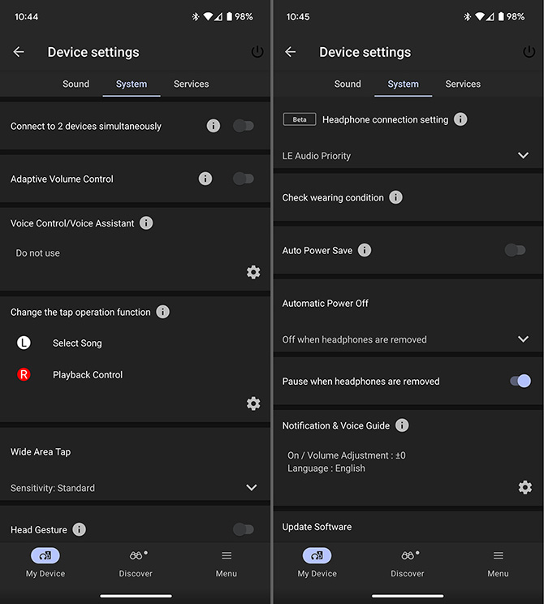Image resolution: width=544 pixels, height=604 pixels.
Task: Enable Connect to 2 devices simultaneously switch
Action: [244, 126]
